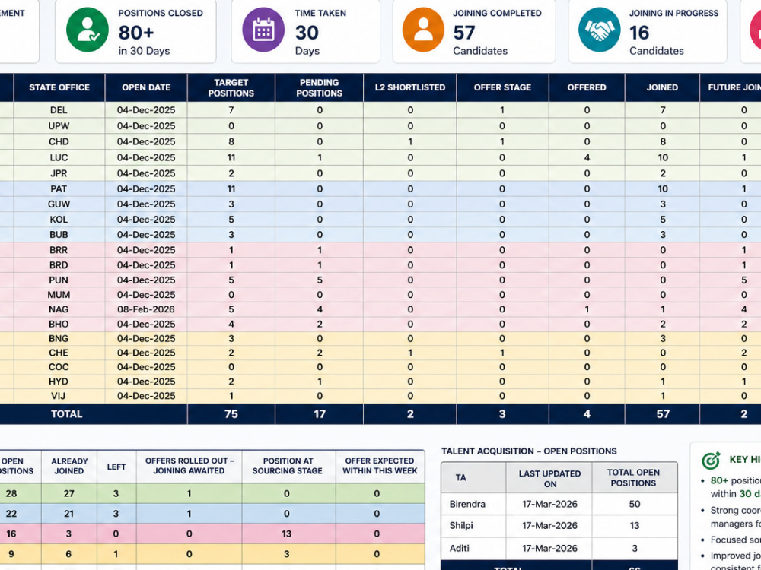Click the BNG state office cell

59,338
